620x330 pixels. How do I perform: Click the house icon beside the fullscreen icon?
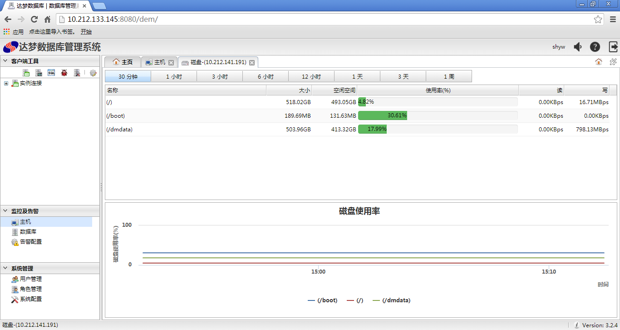click(599, 62)
